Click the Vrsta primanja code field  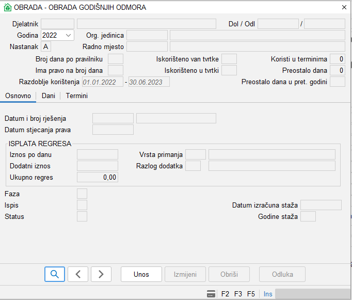coord(195,154)
